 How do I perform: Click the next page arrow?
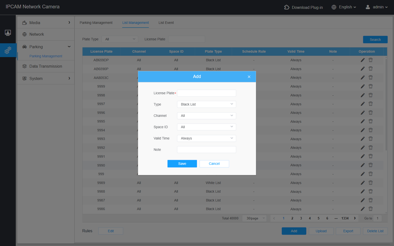click(355, 218)
